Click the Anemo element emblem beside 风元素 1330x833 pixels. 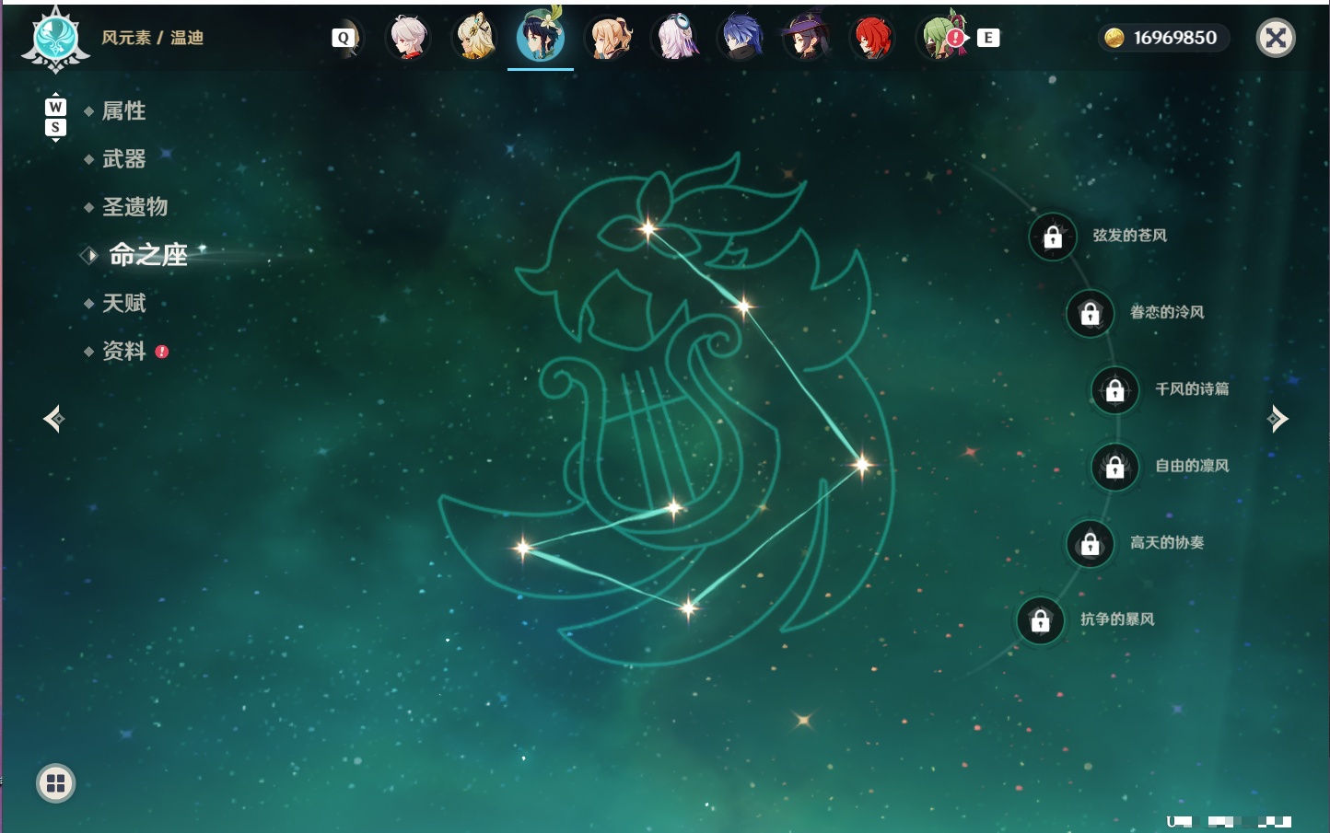[x=55, y=39]
